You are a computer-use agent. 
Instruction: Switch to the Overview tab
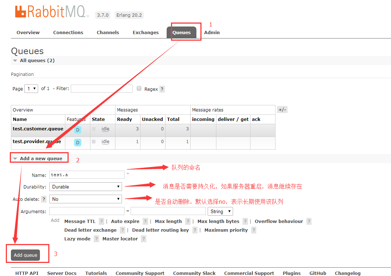tap(28, 32)
